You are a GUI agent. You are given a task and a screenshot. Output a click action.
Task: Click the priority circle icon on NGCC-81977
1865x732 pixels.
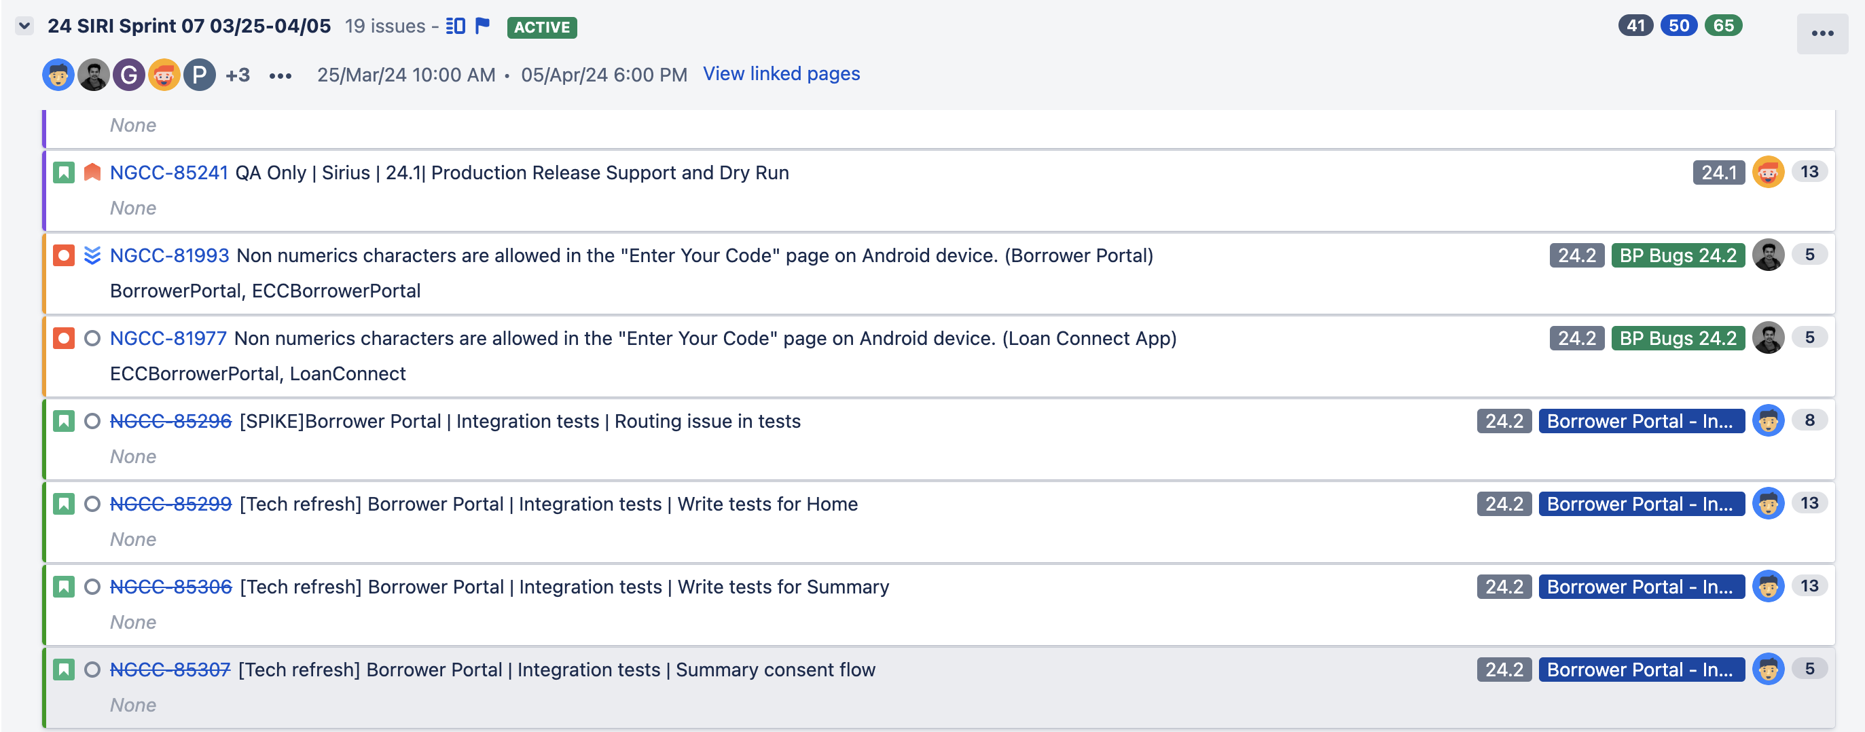click(92, 338)
